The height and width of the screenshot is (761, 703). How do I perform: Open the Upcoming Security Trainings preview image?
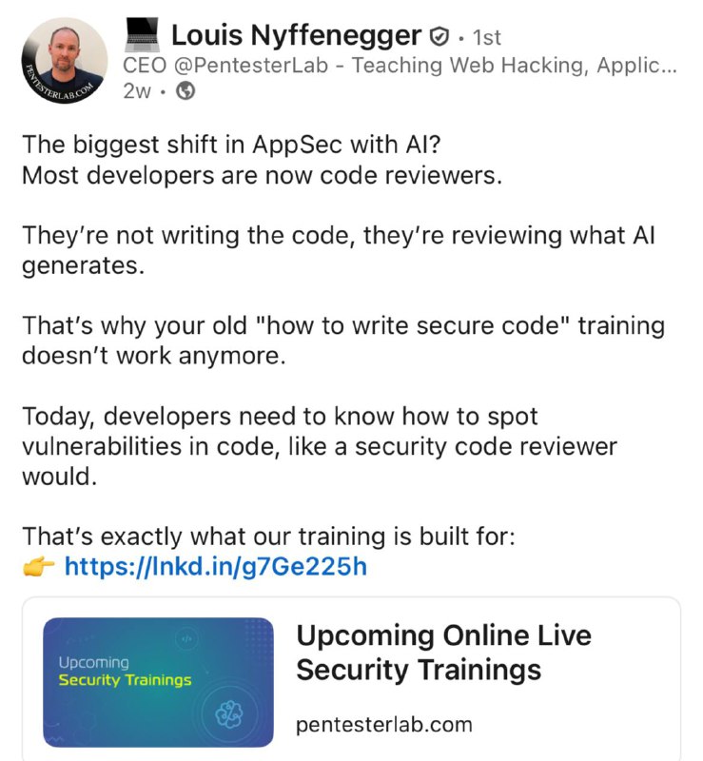coord(158,682)
